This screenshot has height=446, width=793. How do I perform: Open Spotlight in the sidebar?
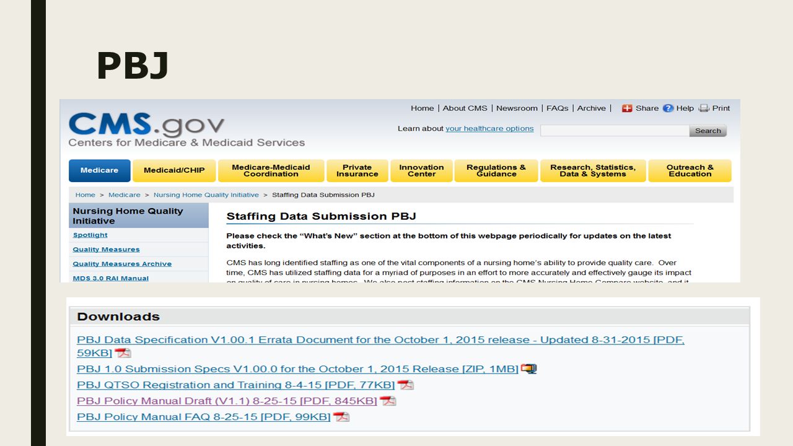click(x=90, y=235)
